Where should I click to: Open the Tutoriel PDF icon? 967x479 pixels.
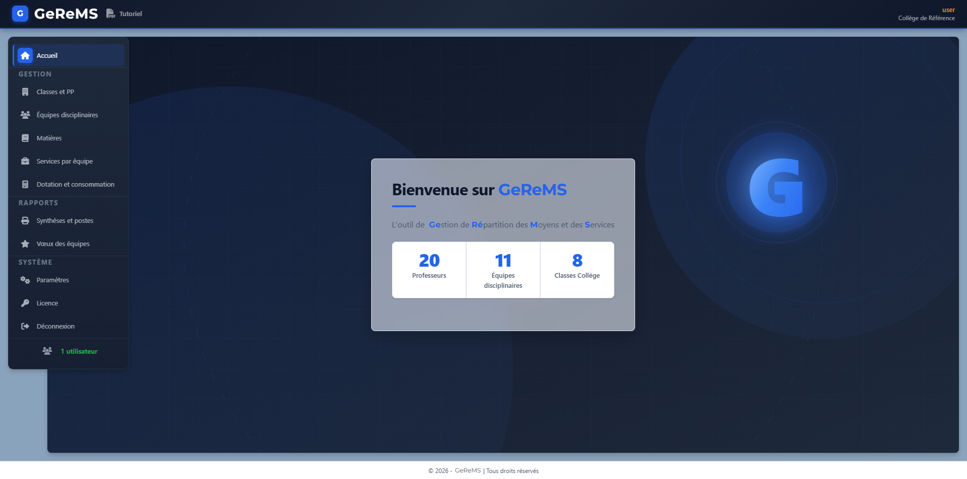110,14
